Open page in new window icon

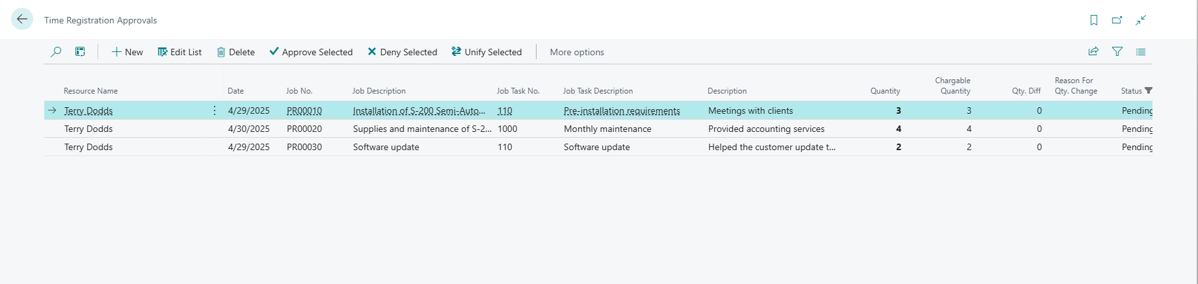coord(1117,20)
